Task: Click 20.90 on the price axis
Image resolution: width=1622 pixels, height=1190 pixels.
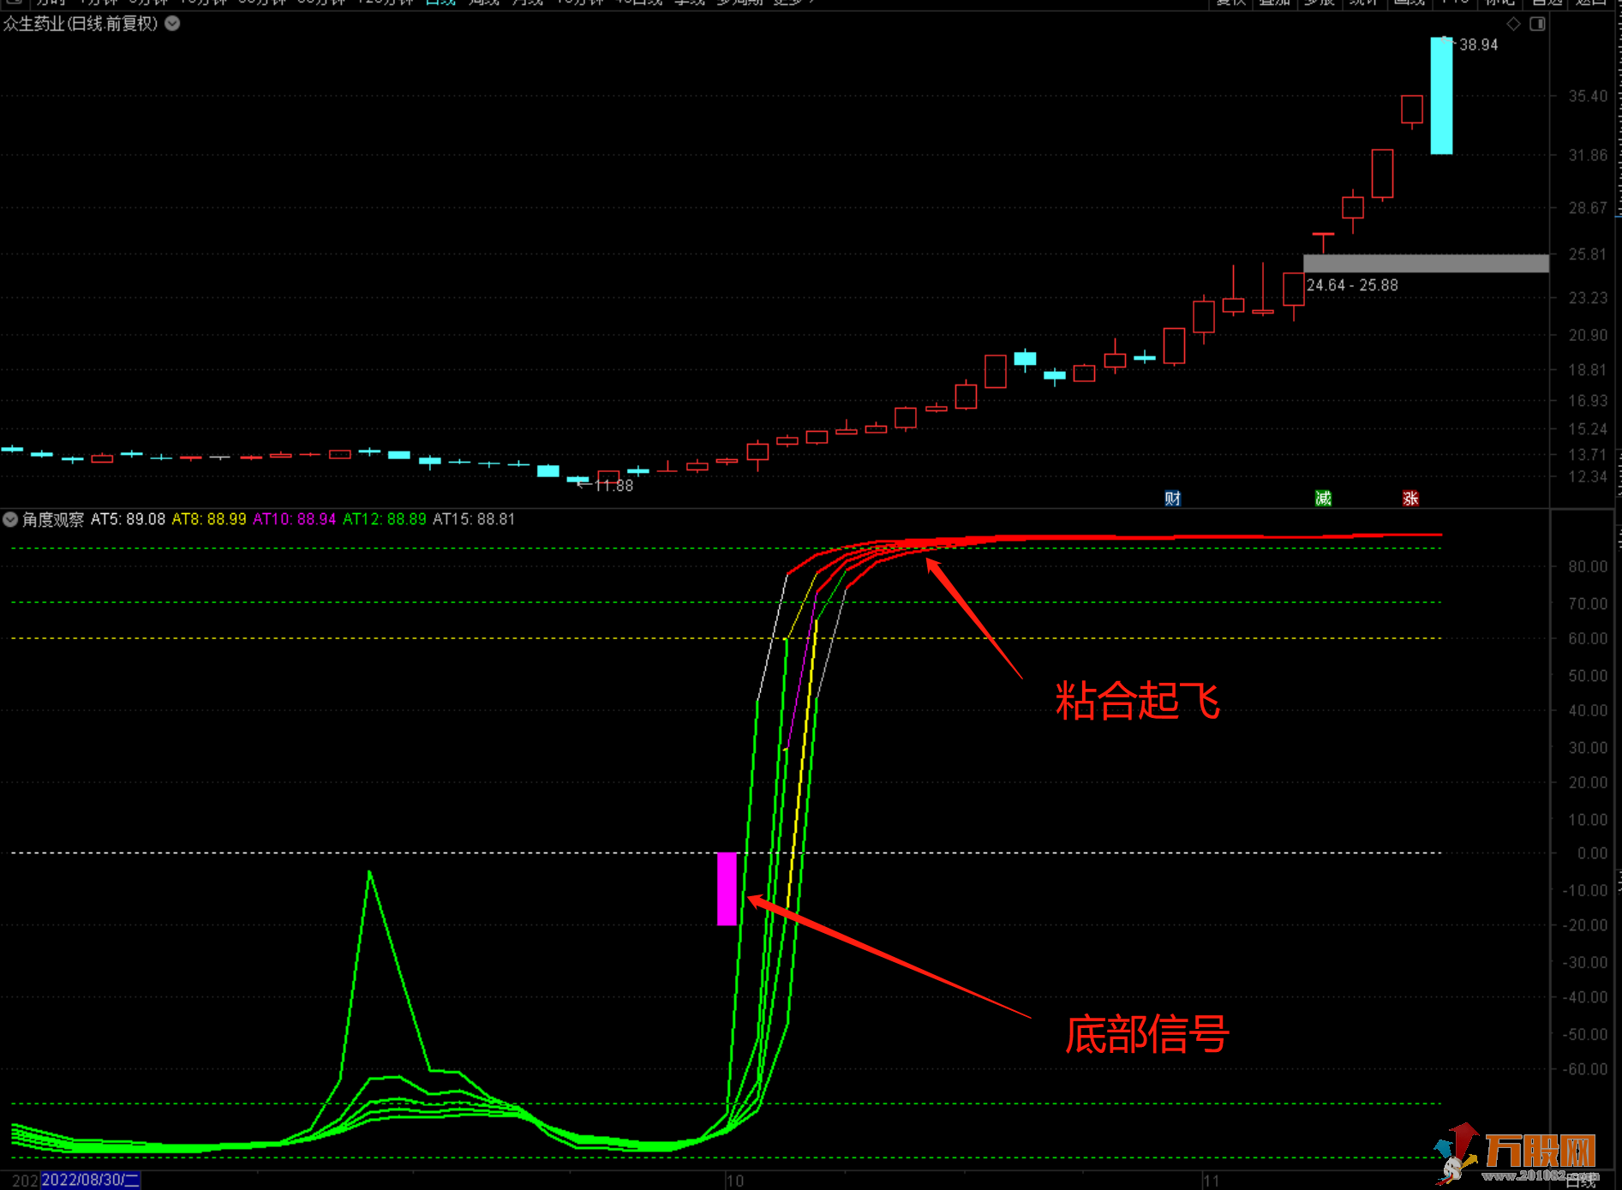Action: point(1588,335)
